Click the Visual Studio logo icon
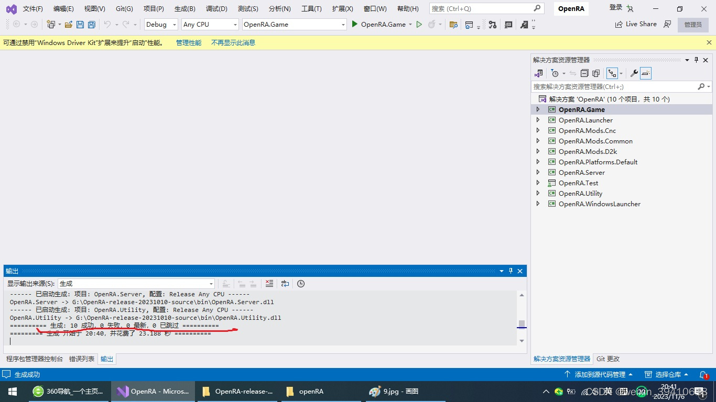 click(x=11, y=9)
